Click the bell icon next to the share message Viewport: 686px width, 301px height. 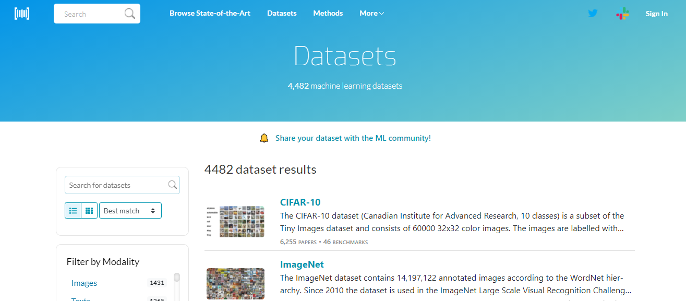(264, 138)
